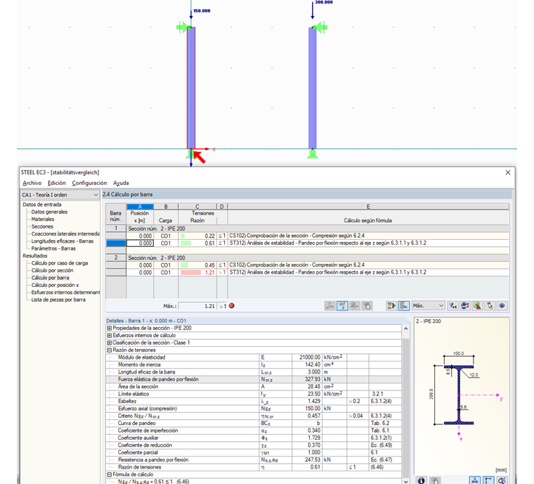Click the show results in model icon
Screen dimensions: 534x484
click(x=391, y=305)
